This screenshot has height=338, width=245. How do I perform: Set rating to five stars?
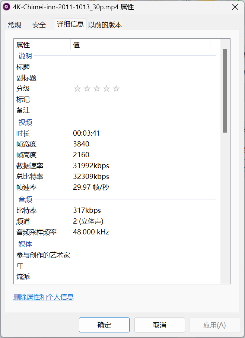116,89
